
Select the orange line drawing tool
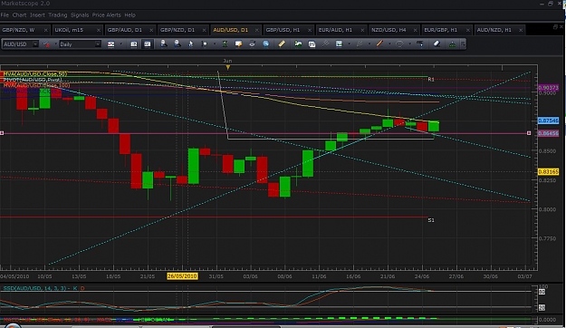(x=379, y=44)
